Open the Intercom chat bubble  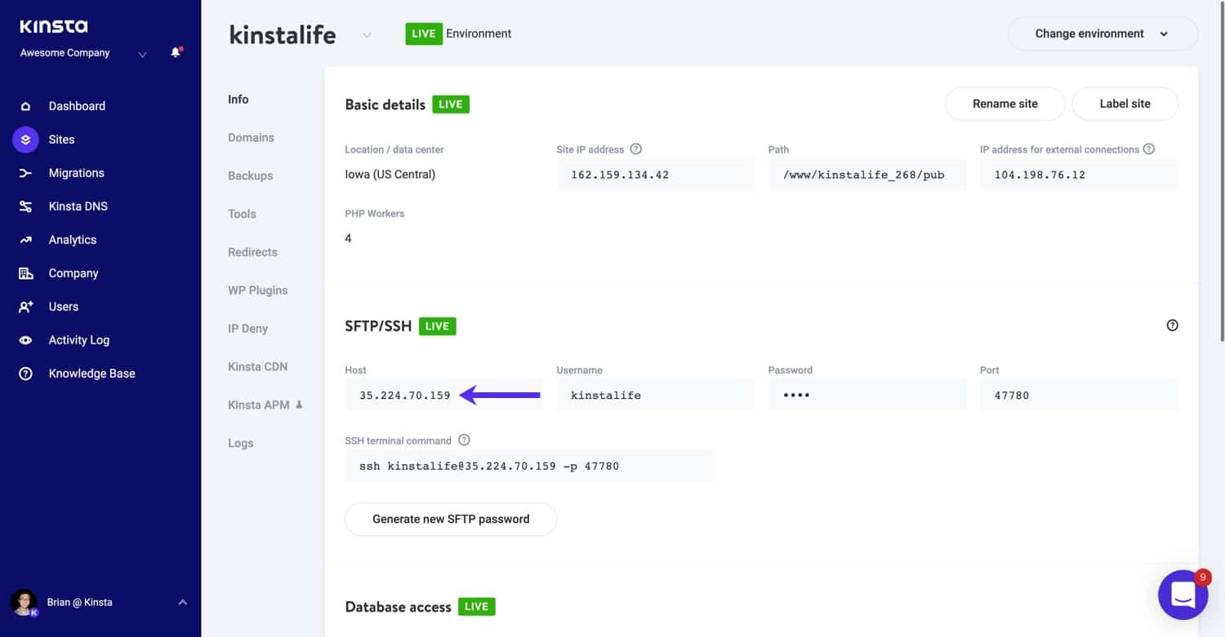click(x=1183, y=595)
